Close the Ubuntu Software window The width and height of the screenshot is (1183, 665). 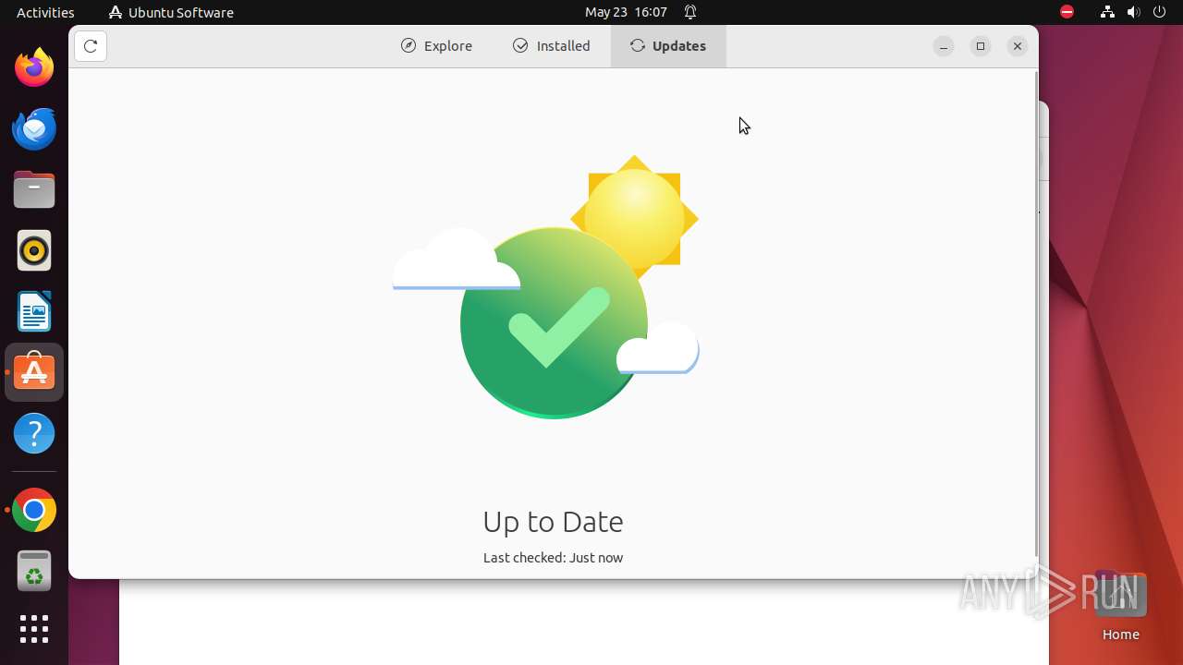[x=1018, y=46]
